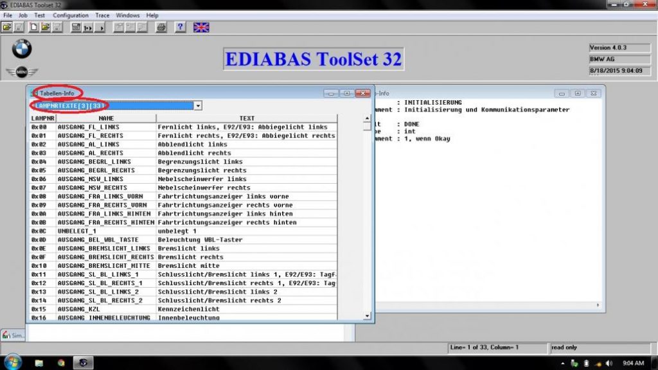Click the EDIABAS taskbar button

tap(83, 363)
